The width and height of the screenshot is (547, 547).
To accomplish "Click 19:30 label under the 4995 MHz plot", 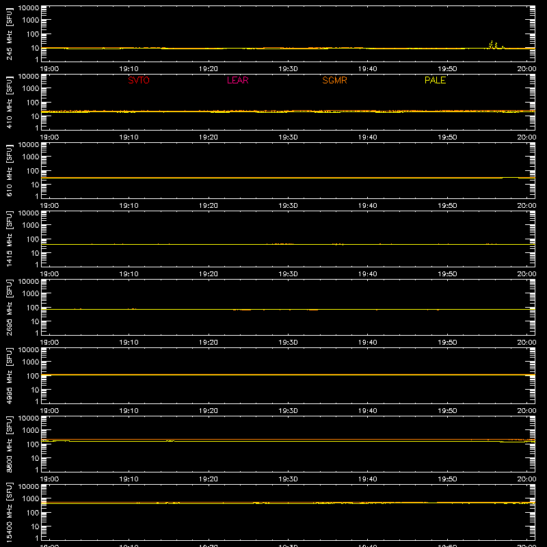I will coord(288,411).
